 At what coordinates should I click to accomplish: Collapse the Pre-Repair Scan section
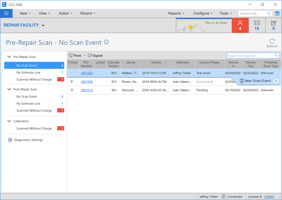click(x=9, y=57)
